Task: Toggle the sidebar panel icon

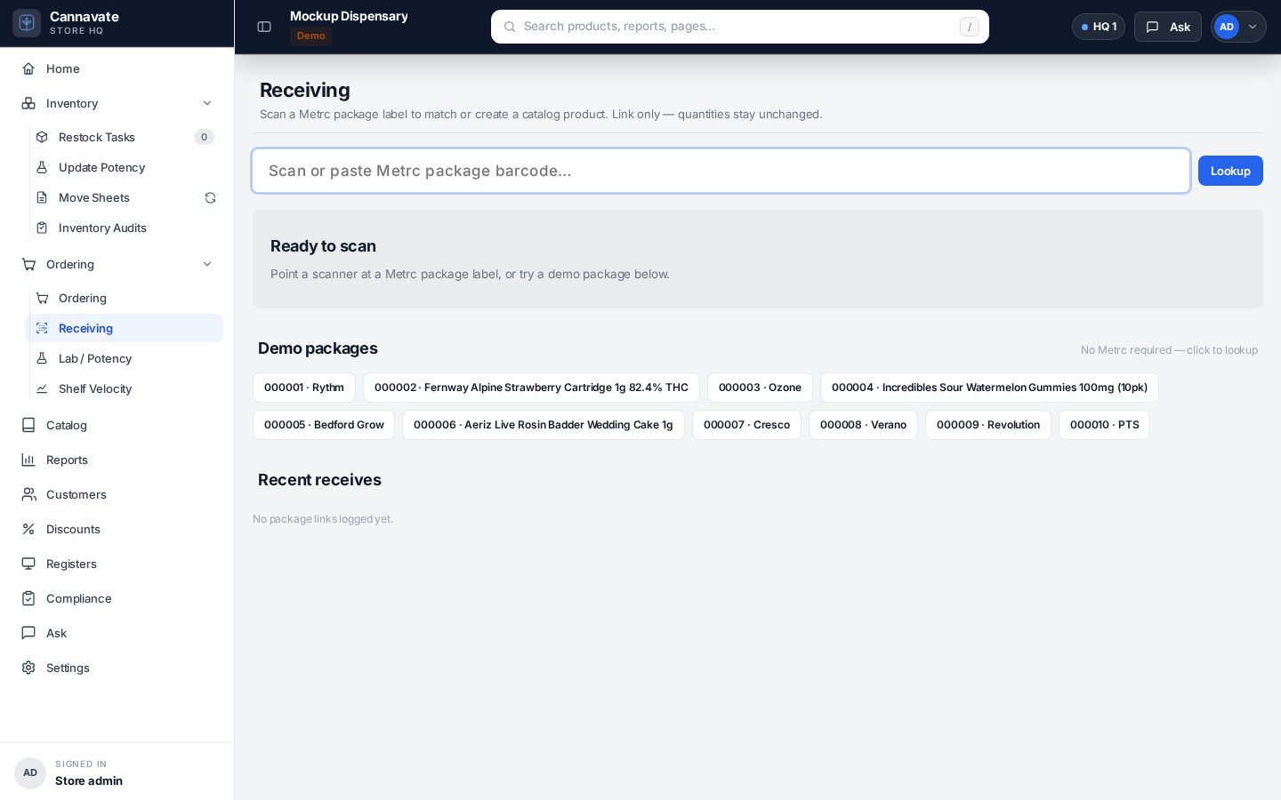Action: (x=264, y=27)
